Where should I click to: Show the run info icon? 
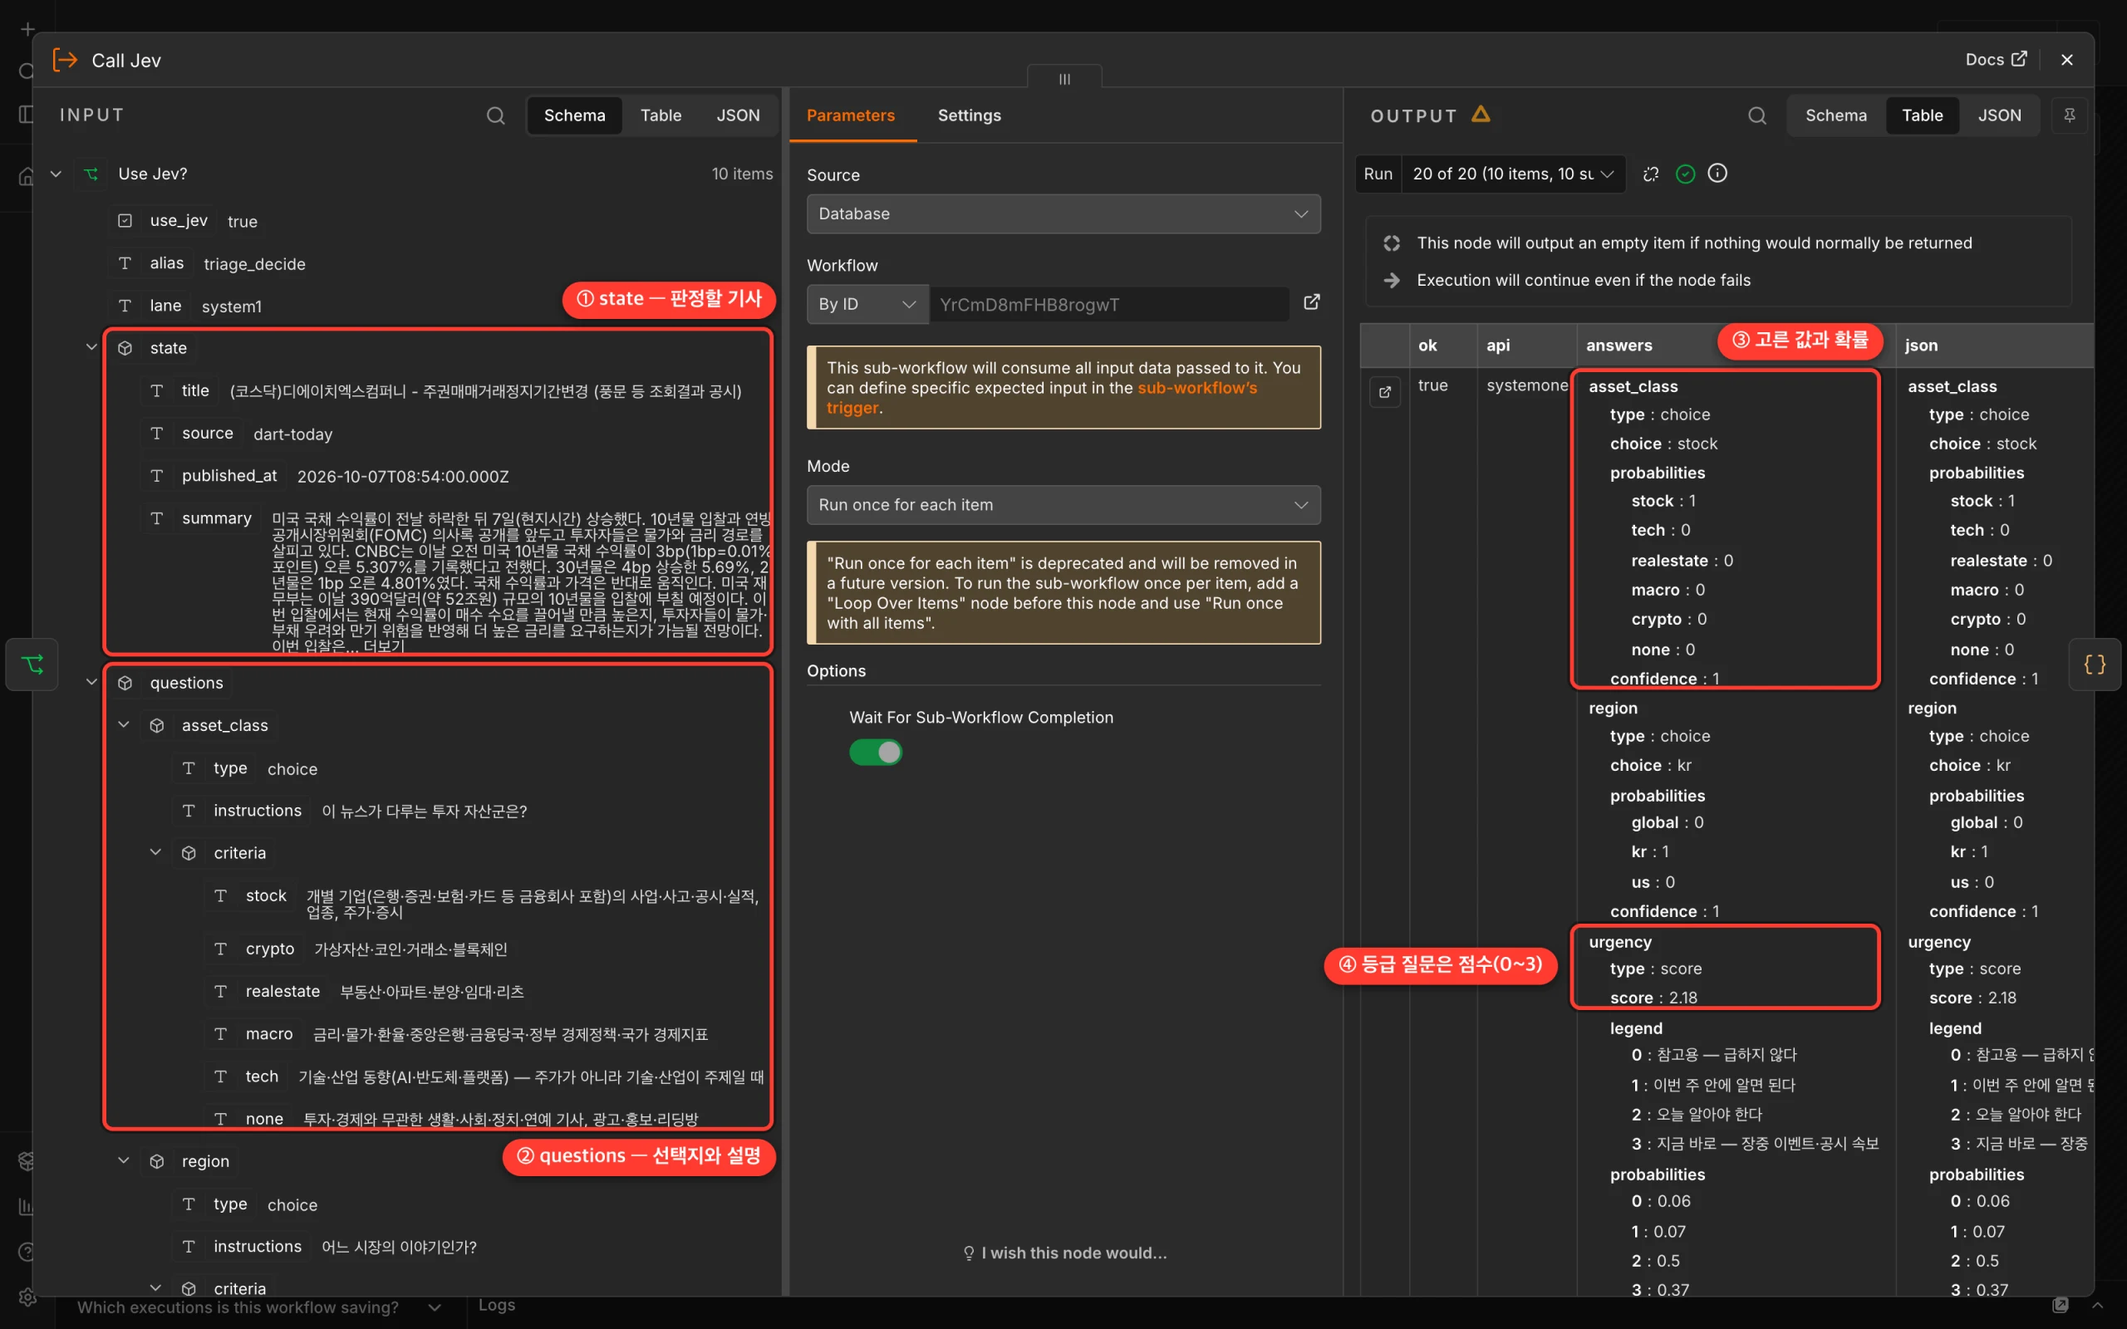click(1717, 173)
